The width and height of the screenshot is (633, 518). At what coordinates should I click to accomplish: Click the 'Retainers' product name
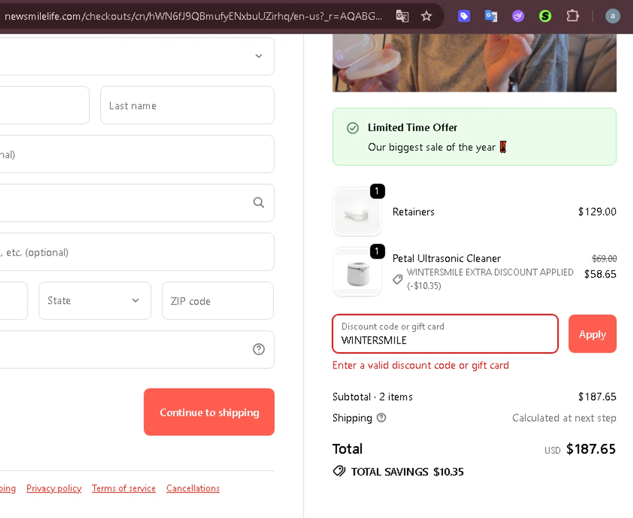[x=414, y=212]
